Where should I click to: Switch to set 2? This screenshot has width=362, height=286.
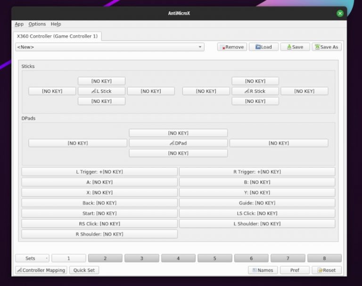105,258
